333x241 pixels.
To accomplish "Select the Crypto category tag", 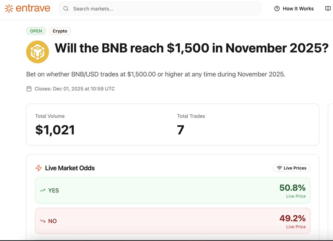I will [60, 31].
